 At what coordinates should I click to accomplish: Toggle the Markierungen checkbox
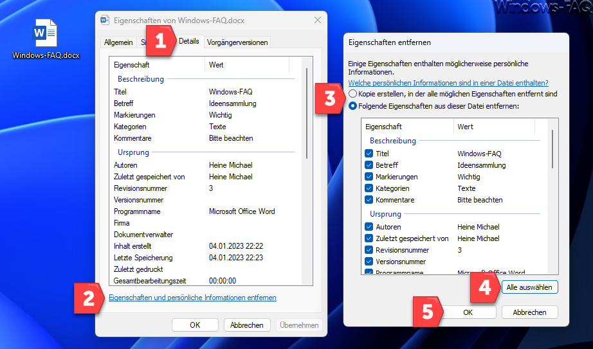(x=369, y=177)
